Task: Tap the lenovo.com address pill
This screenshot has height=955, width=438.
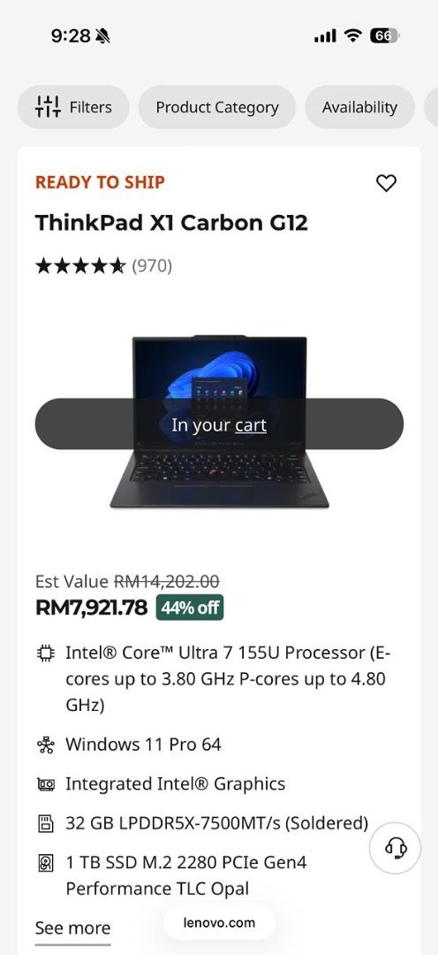Action: (219, 922)
